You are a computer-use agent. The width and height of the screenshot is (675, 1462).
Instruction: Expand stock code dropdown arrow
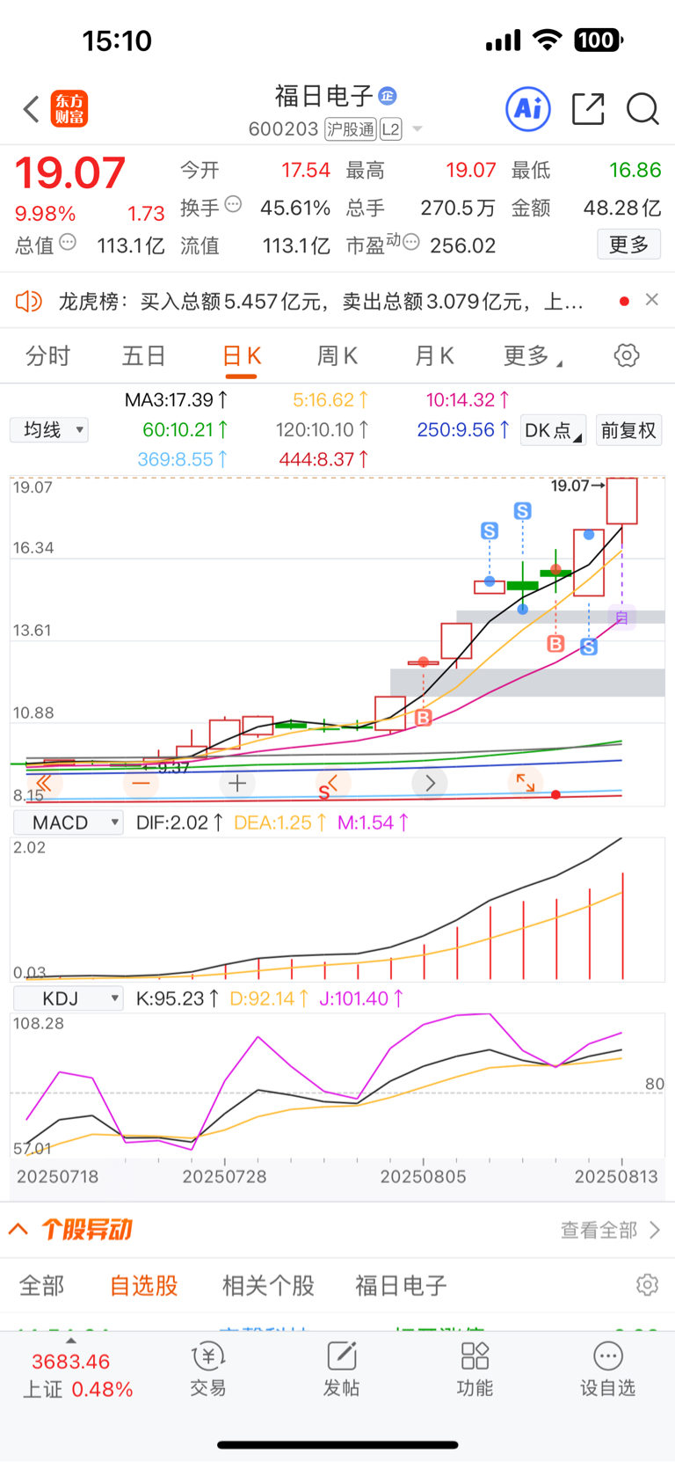pos(417,129)
